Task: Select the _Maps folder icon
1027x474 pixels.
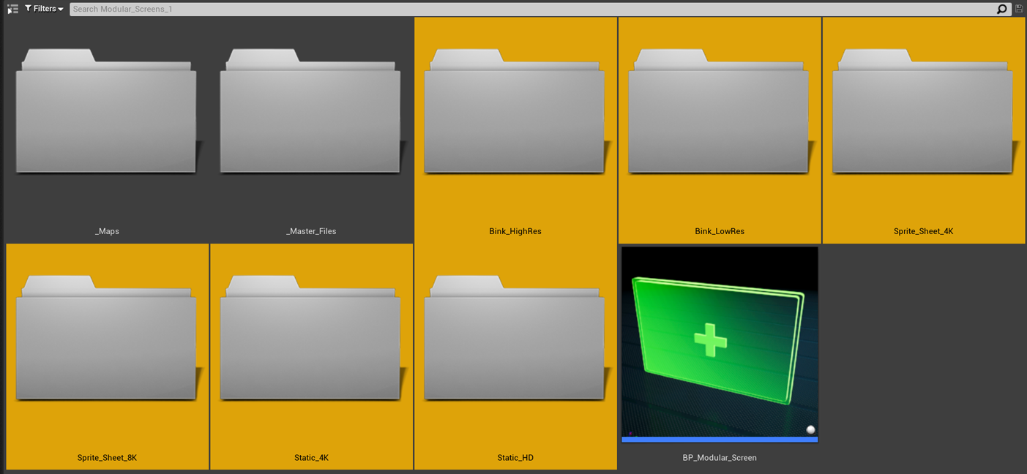Action: click(x=107, y=112)
